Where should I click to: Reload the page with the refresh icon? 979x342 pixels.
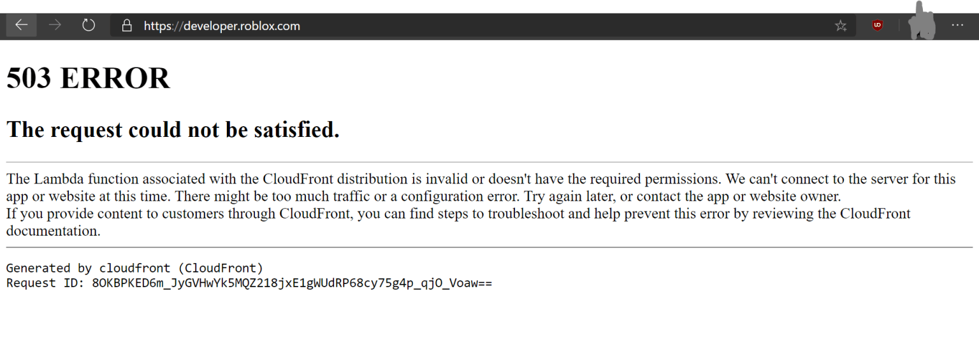click(x=89, y=25)
